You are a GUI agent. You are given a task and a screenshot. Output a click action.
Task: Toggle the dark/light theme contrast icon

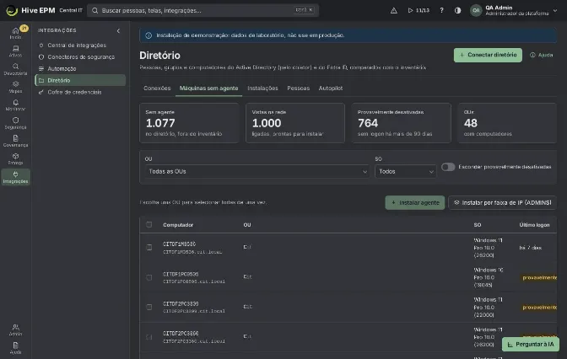click(458, 10)
